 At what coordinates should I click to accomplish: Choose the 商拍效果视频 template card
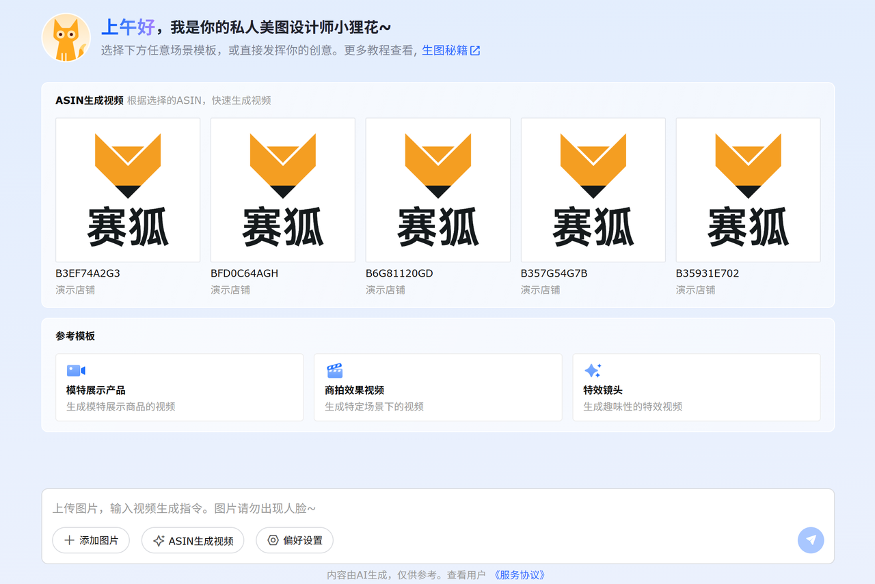[x=438, y=387]
